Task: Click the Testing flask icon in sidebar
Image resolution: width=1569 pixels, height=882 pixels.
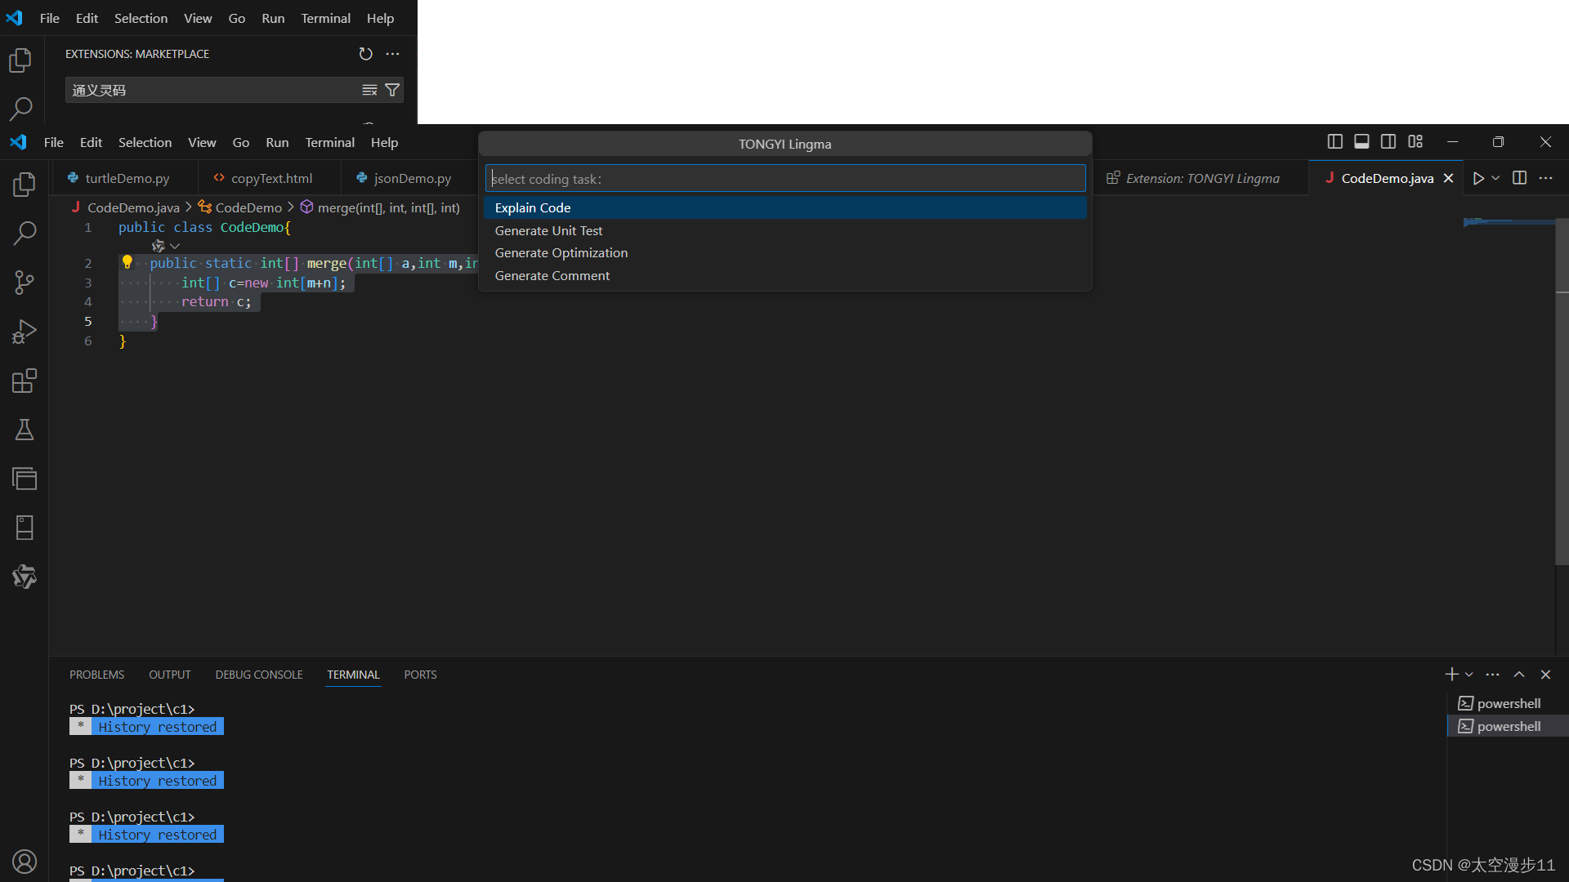Action: (24, 430)
